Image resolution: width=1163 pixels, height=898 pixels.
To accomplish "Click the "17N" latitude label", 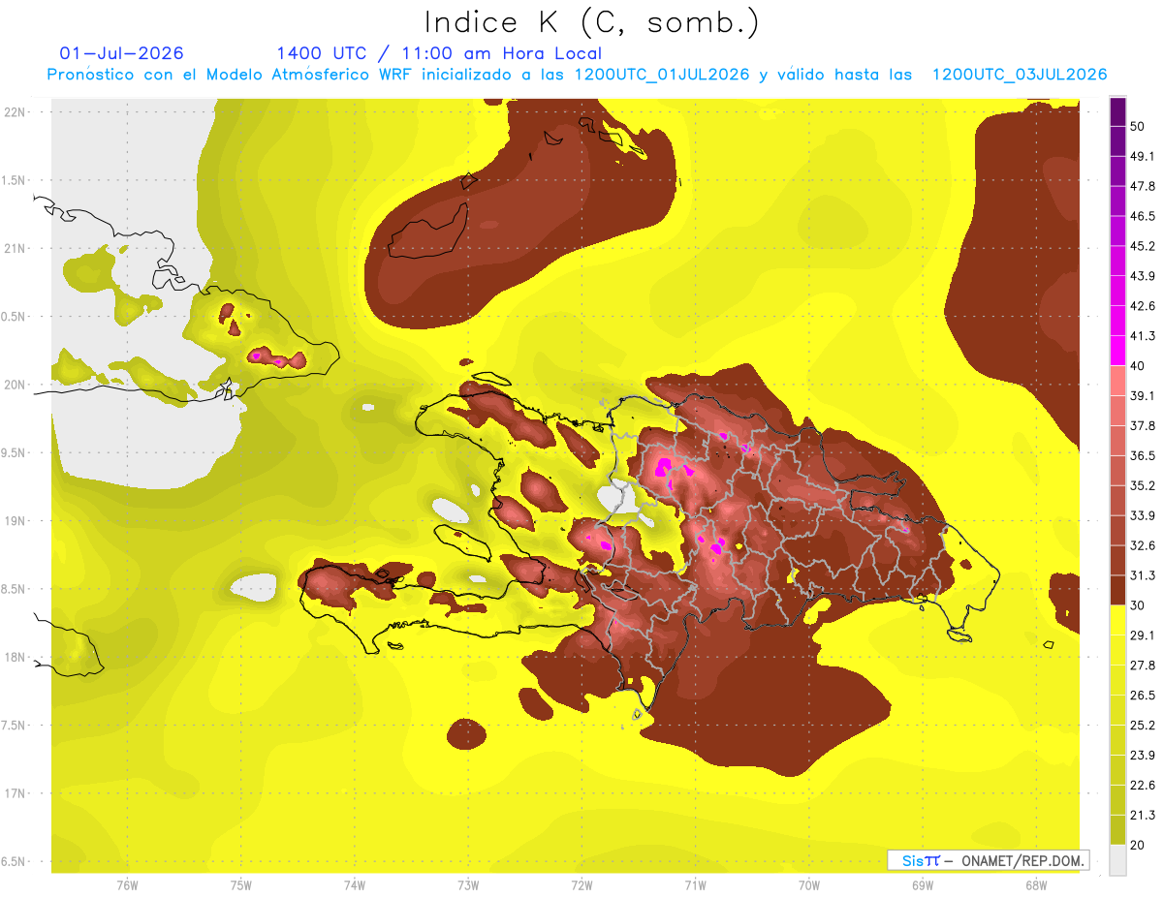I will pyautogui.click(x=15, y=793).
